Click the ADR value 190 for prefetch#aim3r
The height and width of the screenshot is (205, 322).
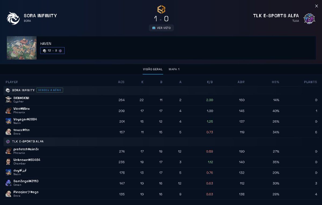pyautogui.click(x=241, y=151)
